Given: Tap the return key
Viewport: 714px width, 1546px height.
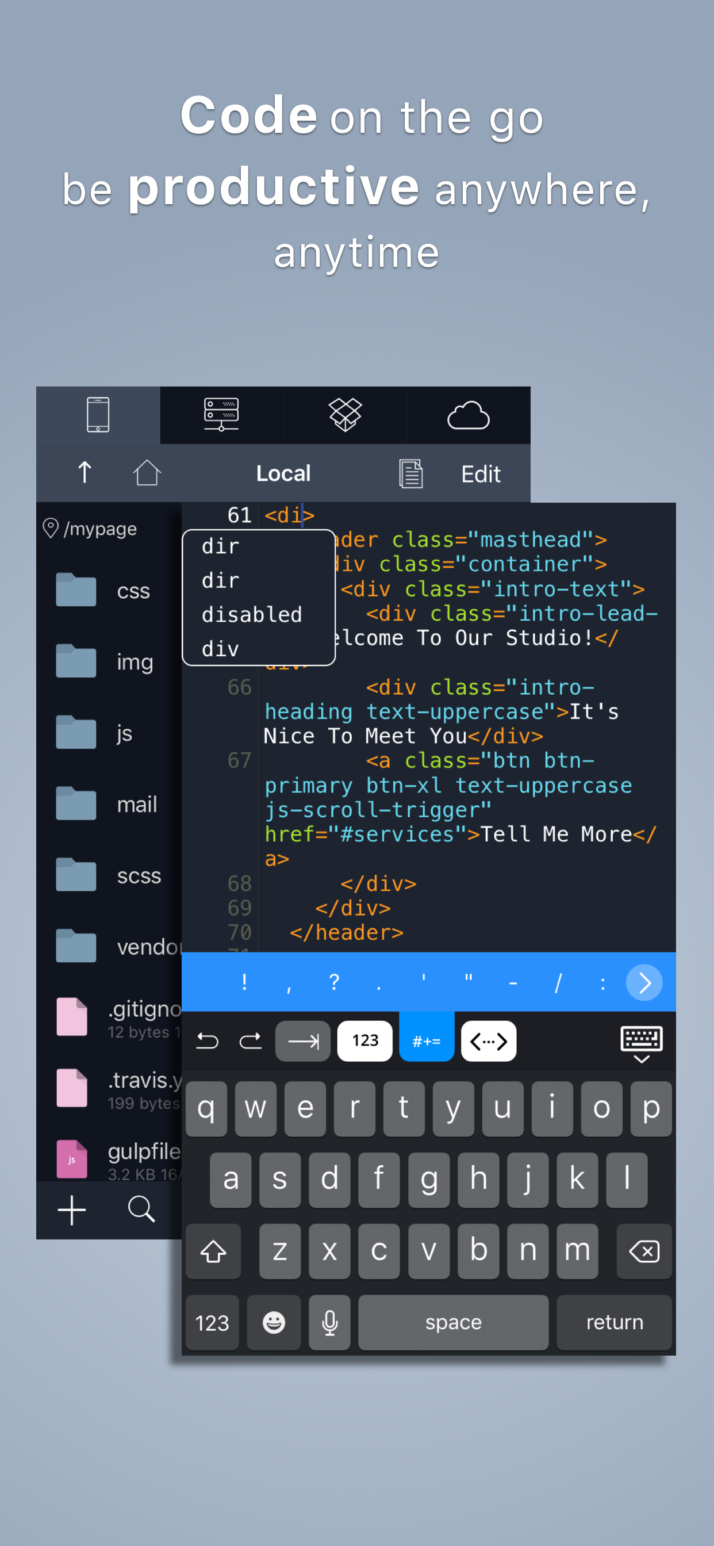Looking at the screenshot, I should point(614,1323).
